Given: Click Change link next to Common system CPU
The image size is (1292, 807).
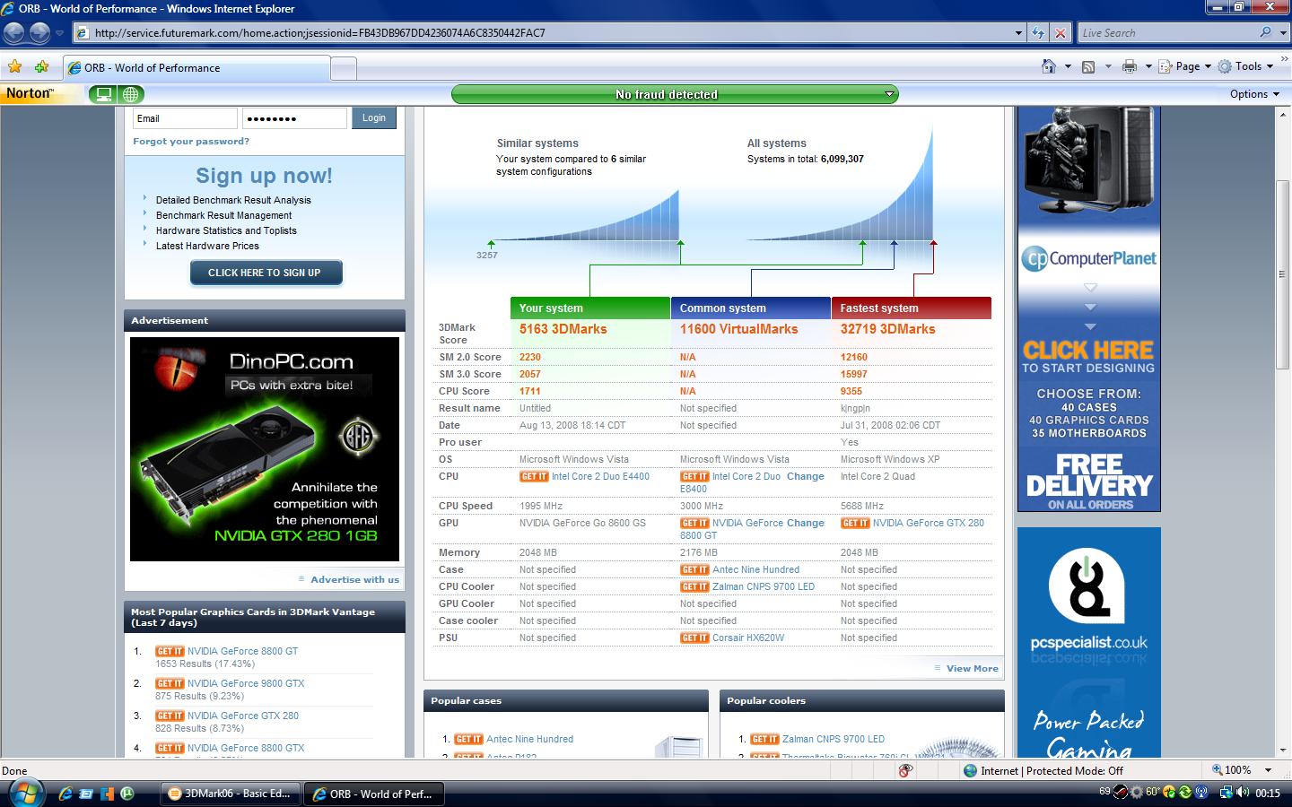Looking at the screenshot, I should tap(805, 477).
